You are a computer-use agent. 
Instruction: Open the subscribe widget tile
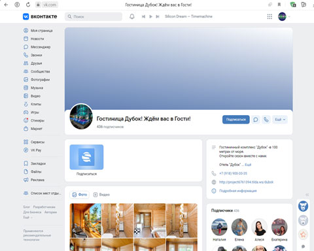coord(86,157)
